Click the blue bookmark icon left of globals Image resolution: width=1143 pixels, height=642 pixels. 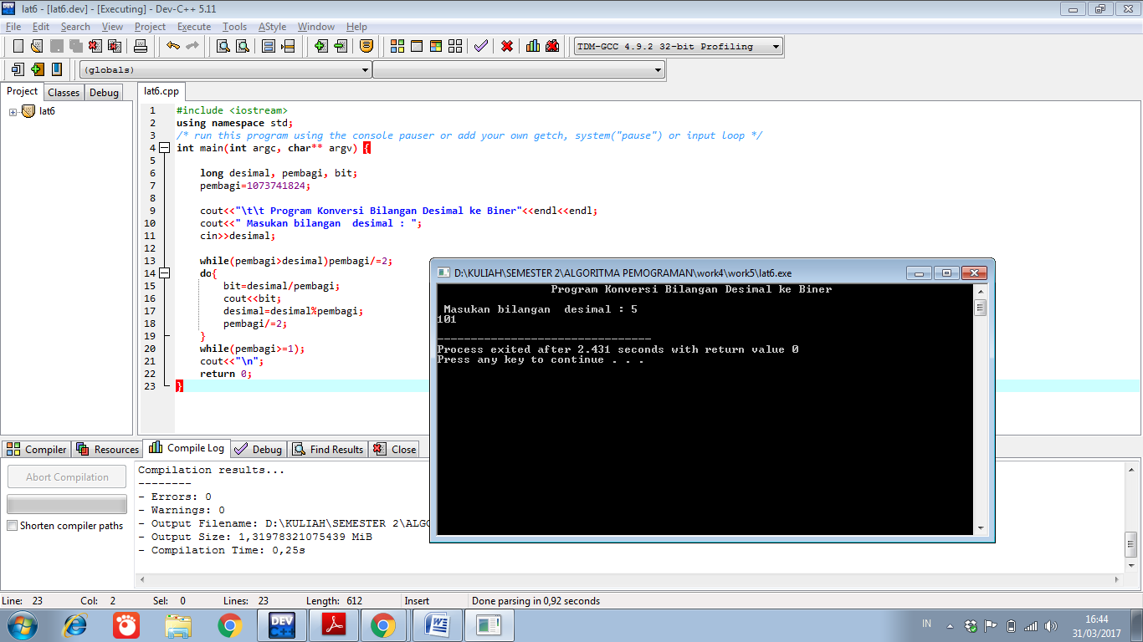point(57,69)
